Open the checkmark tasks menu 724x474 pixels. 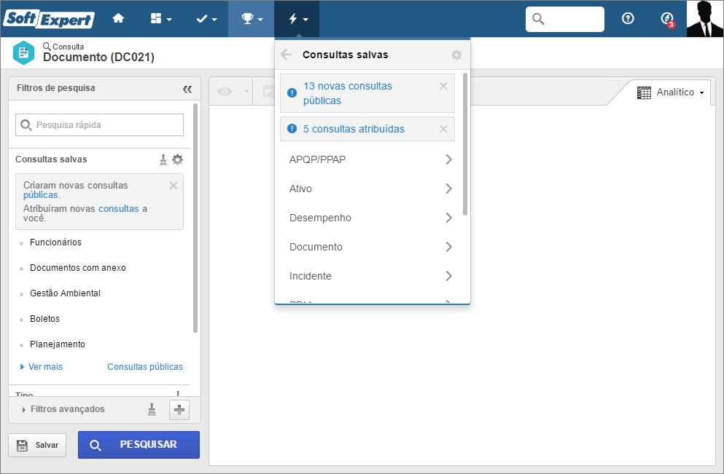[x=206, y=19]
